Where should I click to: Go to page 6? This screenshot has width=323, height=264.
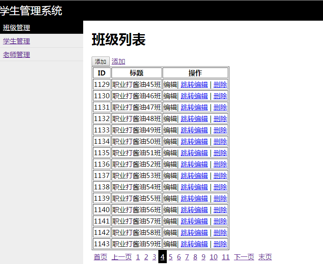tap(179, 257)
